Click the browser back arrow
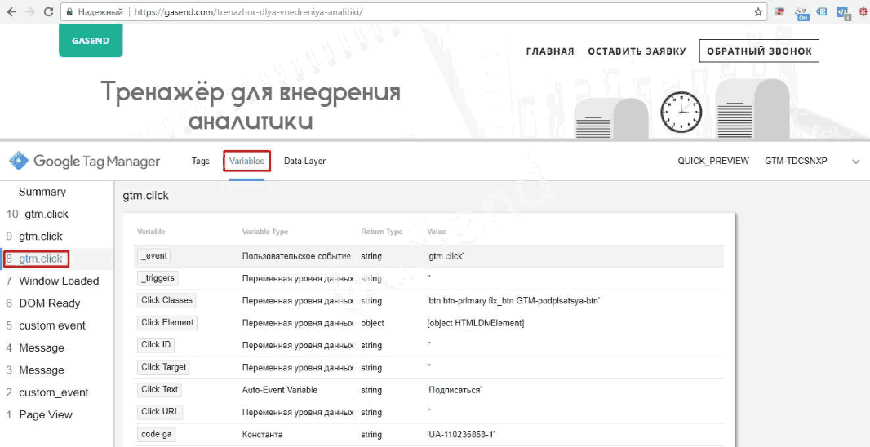Image resolution: width=870 pixels, height=447 pixels. tap(11, 11)
